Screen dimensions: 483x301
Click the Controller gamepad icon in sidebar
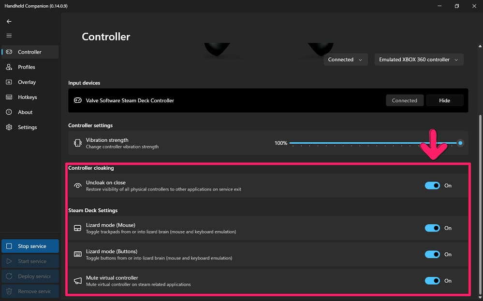tap(9, 52)
